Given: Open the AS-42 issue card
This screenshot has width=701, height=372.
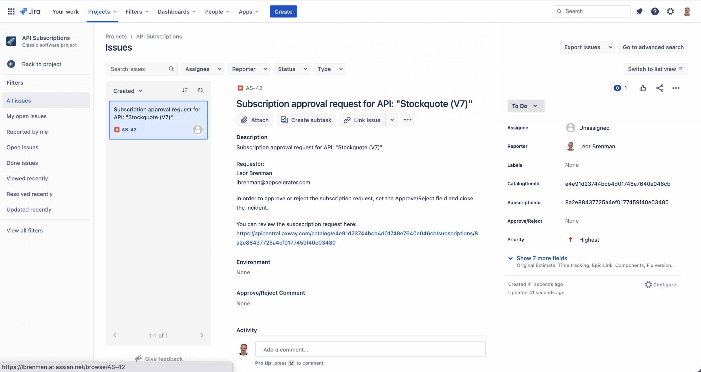Looking at the screenshot, I should pyautogui.click(x=158, y=120).
